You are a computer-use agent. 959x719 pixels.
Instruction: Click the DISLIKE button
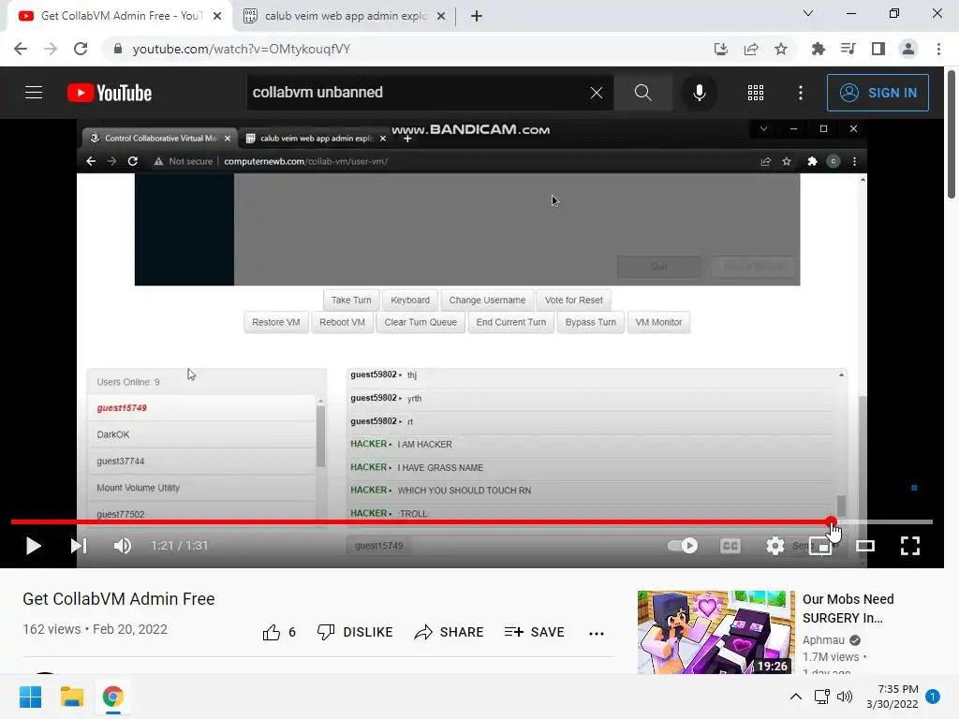click(x=355, y=632)
